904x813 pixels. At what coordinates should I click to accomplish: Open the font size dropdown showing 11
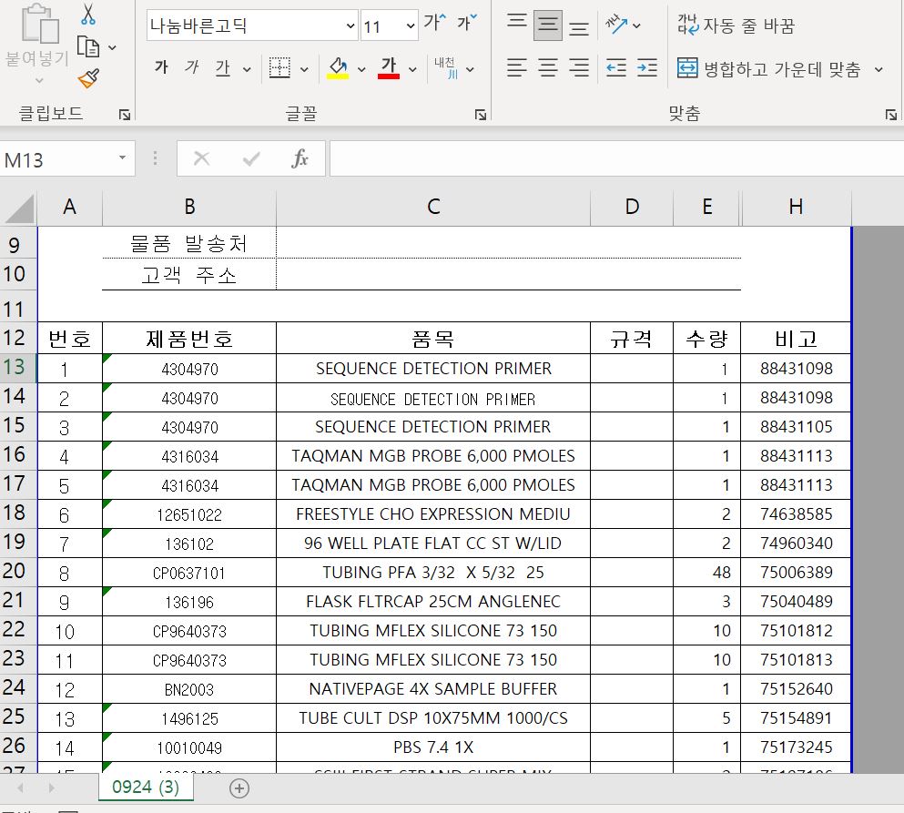pyautogui.click(x=410, y=25)
